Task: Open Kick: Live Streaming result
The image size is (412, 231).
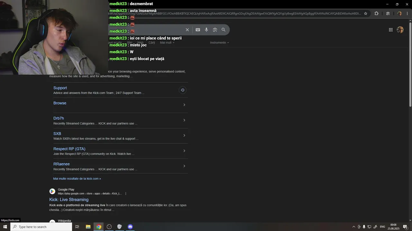Action: click(x=69, y=200)
